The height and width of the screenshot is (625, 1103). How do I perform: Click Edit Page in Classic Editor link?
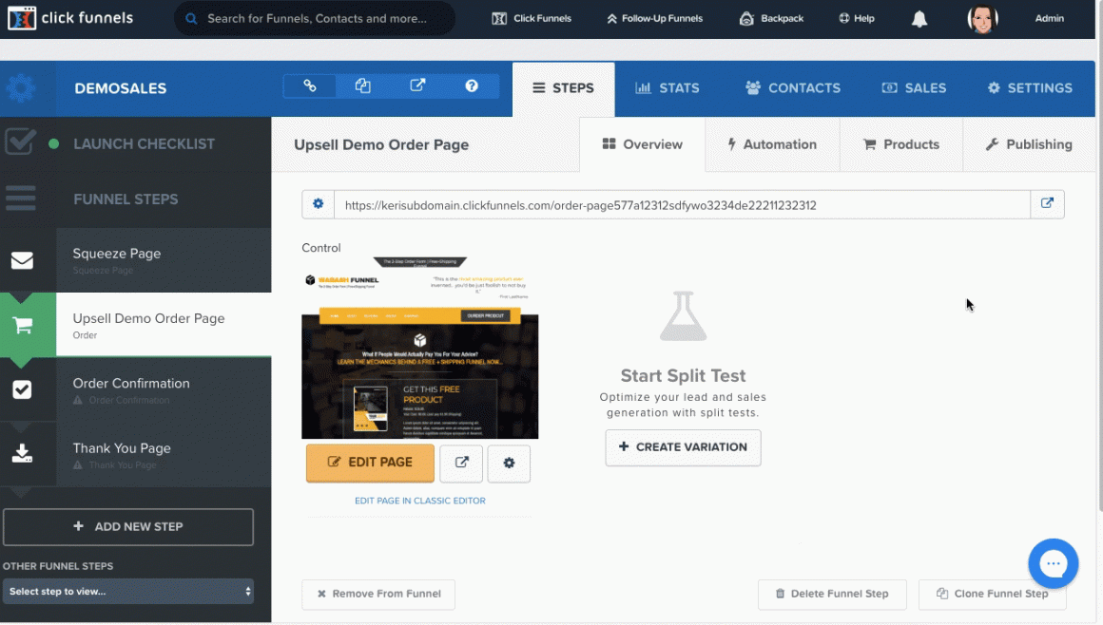point(419,501)
